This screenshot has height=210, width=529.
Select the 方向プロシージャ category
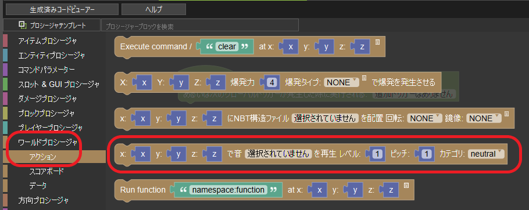44,201
